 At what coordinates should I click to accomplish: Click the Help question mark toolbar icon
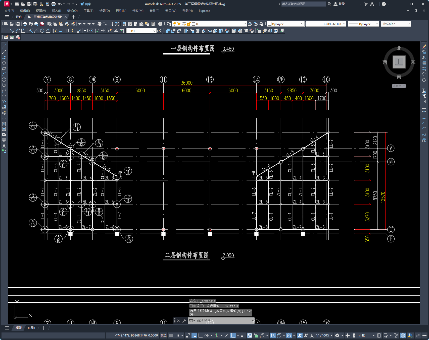pos(160,24)
